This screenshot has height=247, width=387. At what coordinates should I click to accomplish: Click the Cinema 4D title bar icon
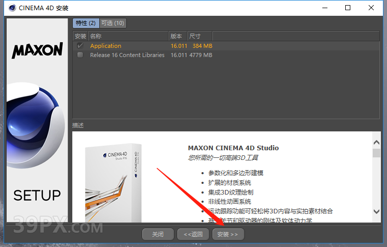(12, 8)
